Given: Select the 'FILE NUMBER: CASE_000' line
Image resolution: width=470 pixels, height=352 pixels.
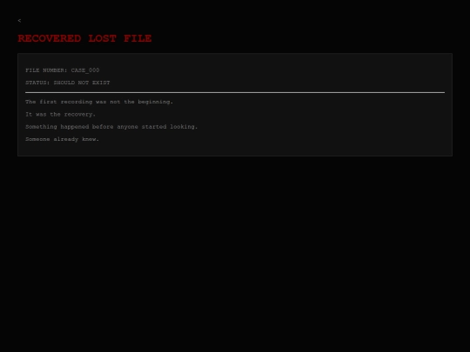Looking at the screenshot, I should (x=63, y=70).
